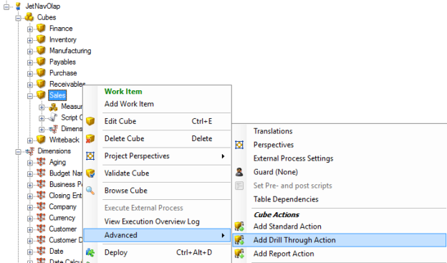Select Add Work Item

coord(129,104)
